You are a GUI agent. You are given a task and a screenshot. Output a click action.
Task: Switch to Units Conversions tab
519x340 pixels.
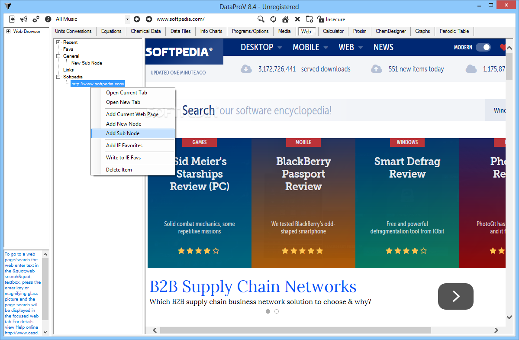click(x=73, y=31)
